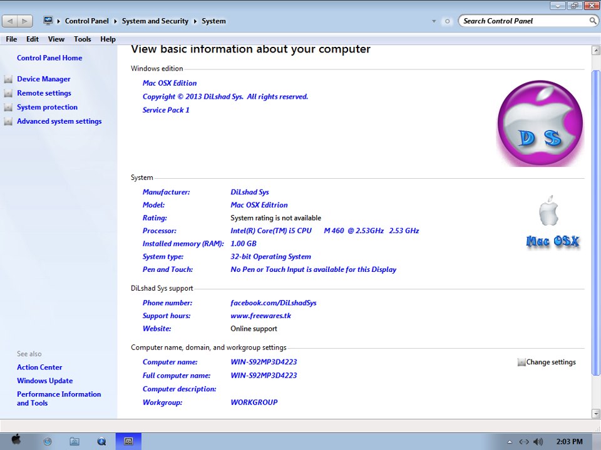This screenshot has height=450, width=601.
Task: Open the Tools menu
Action: [83, 39]
